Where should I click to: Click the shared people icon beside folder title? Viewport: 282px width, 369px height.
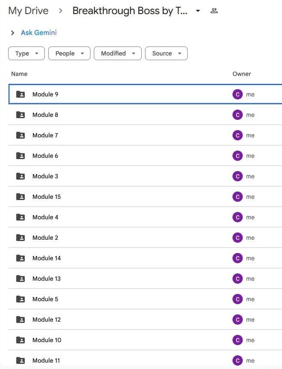tap(214, 11)
